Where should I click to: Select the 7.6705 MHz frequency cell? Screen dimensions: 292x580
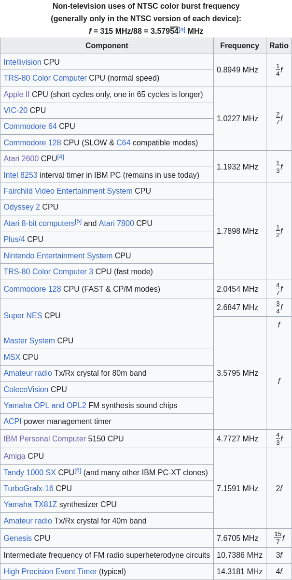[240, 538]
